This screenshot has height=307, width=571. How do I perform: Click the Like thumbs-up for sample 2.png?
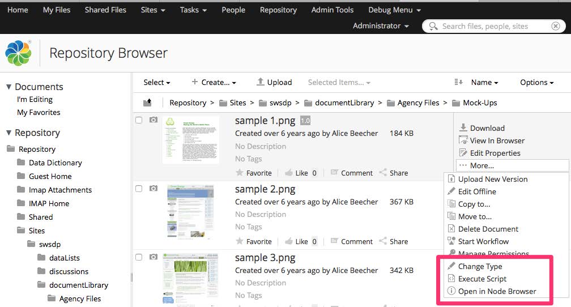point(289,241)
